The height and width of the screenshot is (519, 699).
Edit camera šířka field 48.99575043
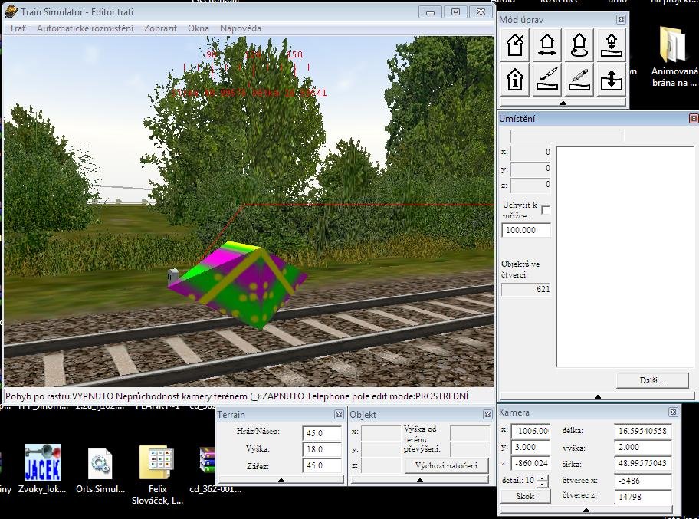643,463
